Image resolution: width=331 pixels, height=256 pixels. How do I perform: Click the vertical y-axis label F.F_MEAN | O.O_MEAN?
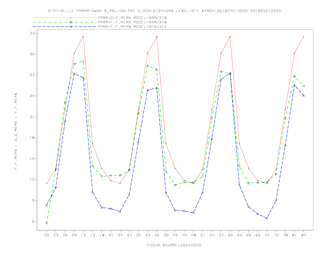tap(16, 131)
